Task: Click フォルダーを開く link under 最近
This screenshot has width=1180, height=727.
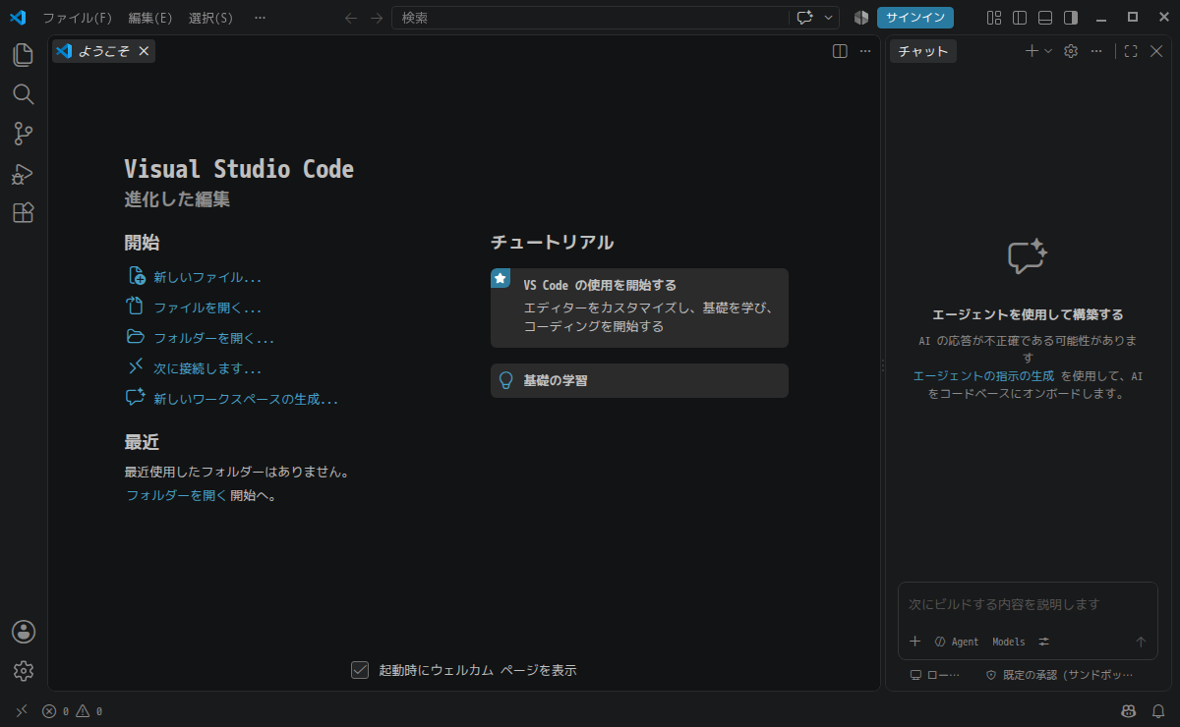Action: coord(176,495)
